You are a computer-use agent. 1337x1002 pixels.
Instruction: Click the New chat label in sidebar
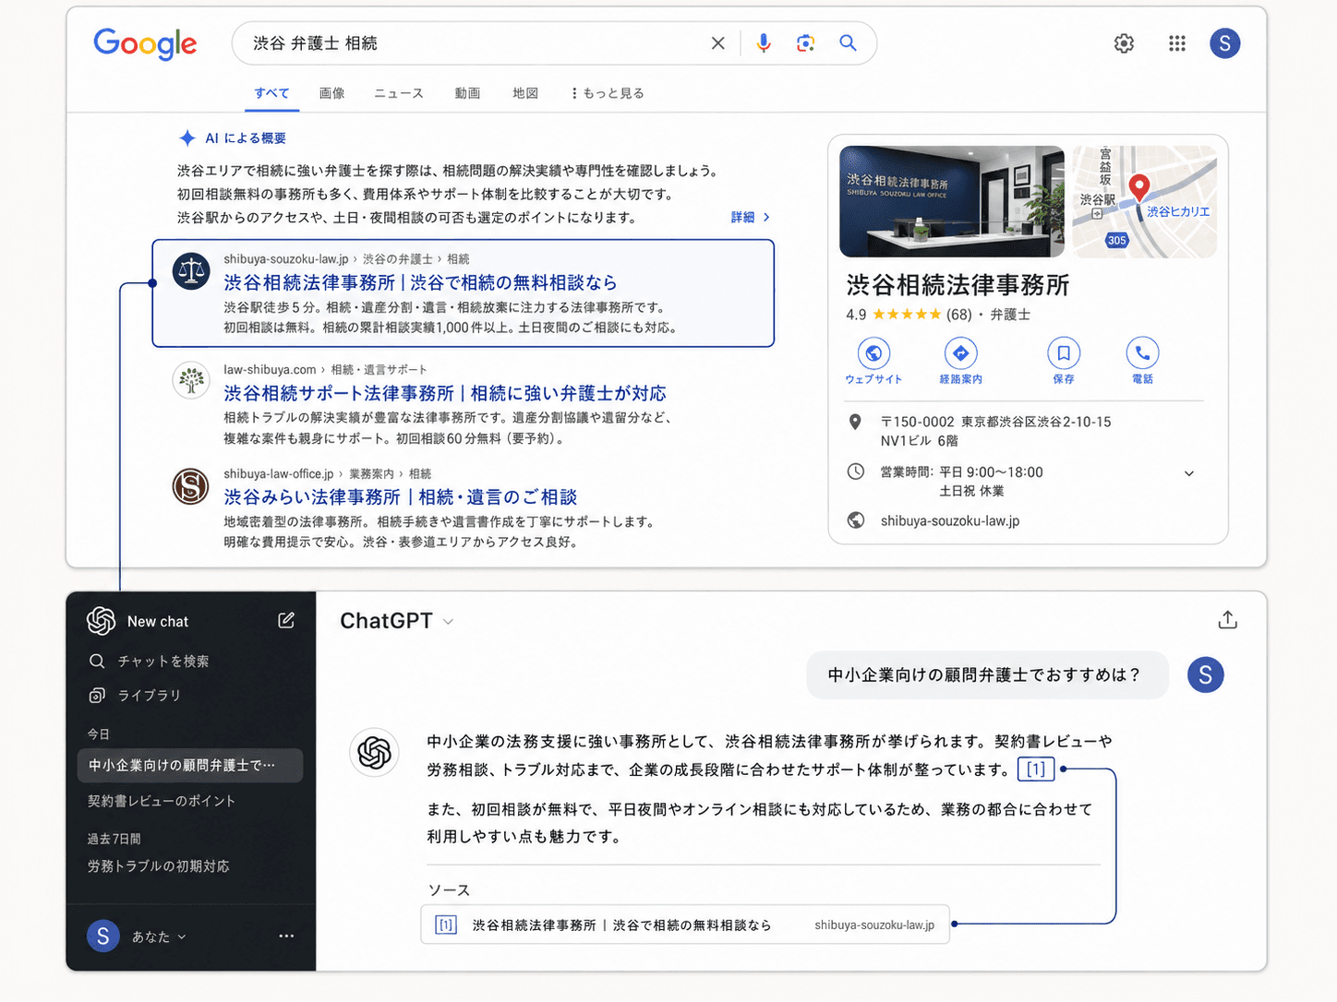coord(158,622)
